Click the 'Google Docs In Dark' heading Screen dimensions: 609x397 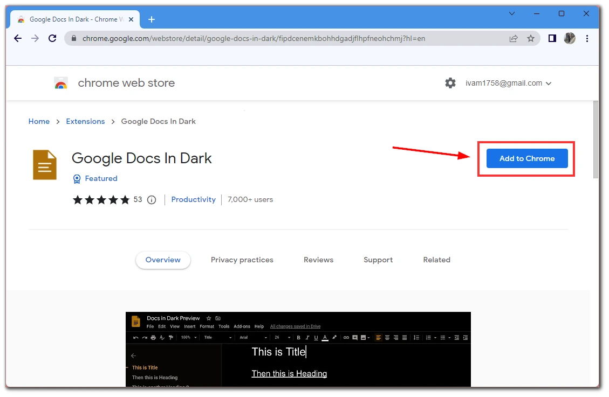coord(142,158)
